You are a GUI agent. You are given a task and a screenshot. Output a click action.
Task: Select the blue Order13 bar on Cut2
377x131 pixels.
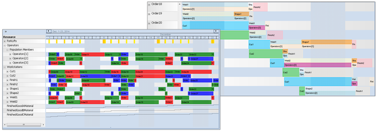coord(96,76)
